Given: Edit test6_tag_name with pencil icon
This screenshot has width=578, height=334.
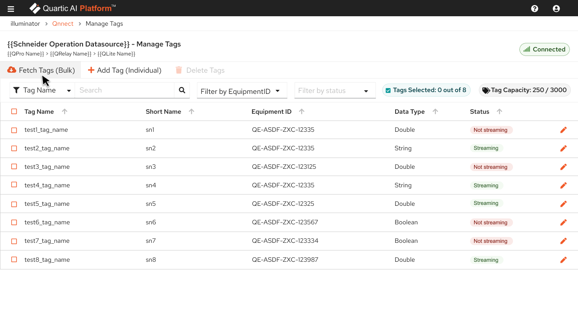Looking at the screenshot, I should pos(564,223).
